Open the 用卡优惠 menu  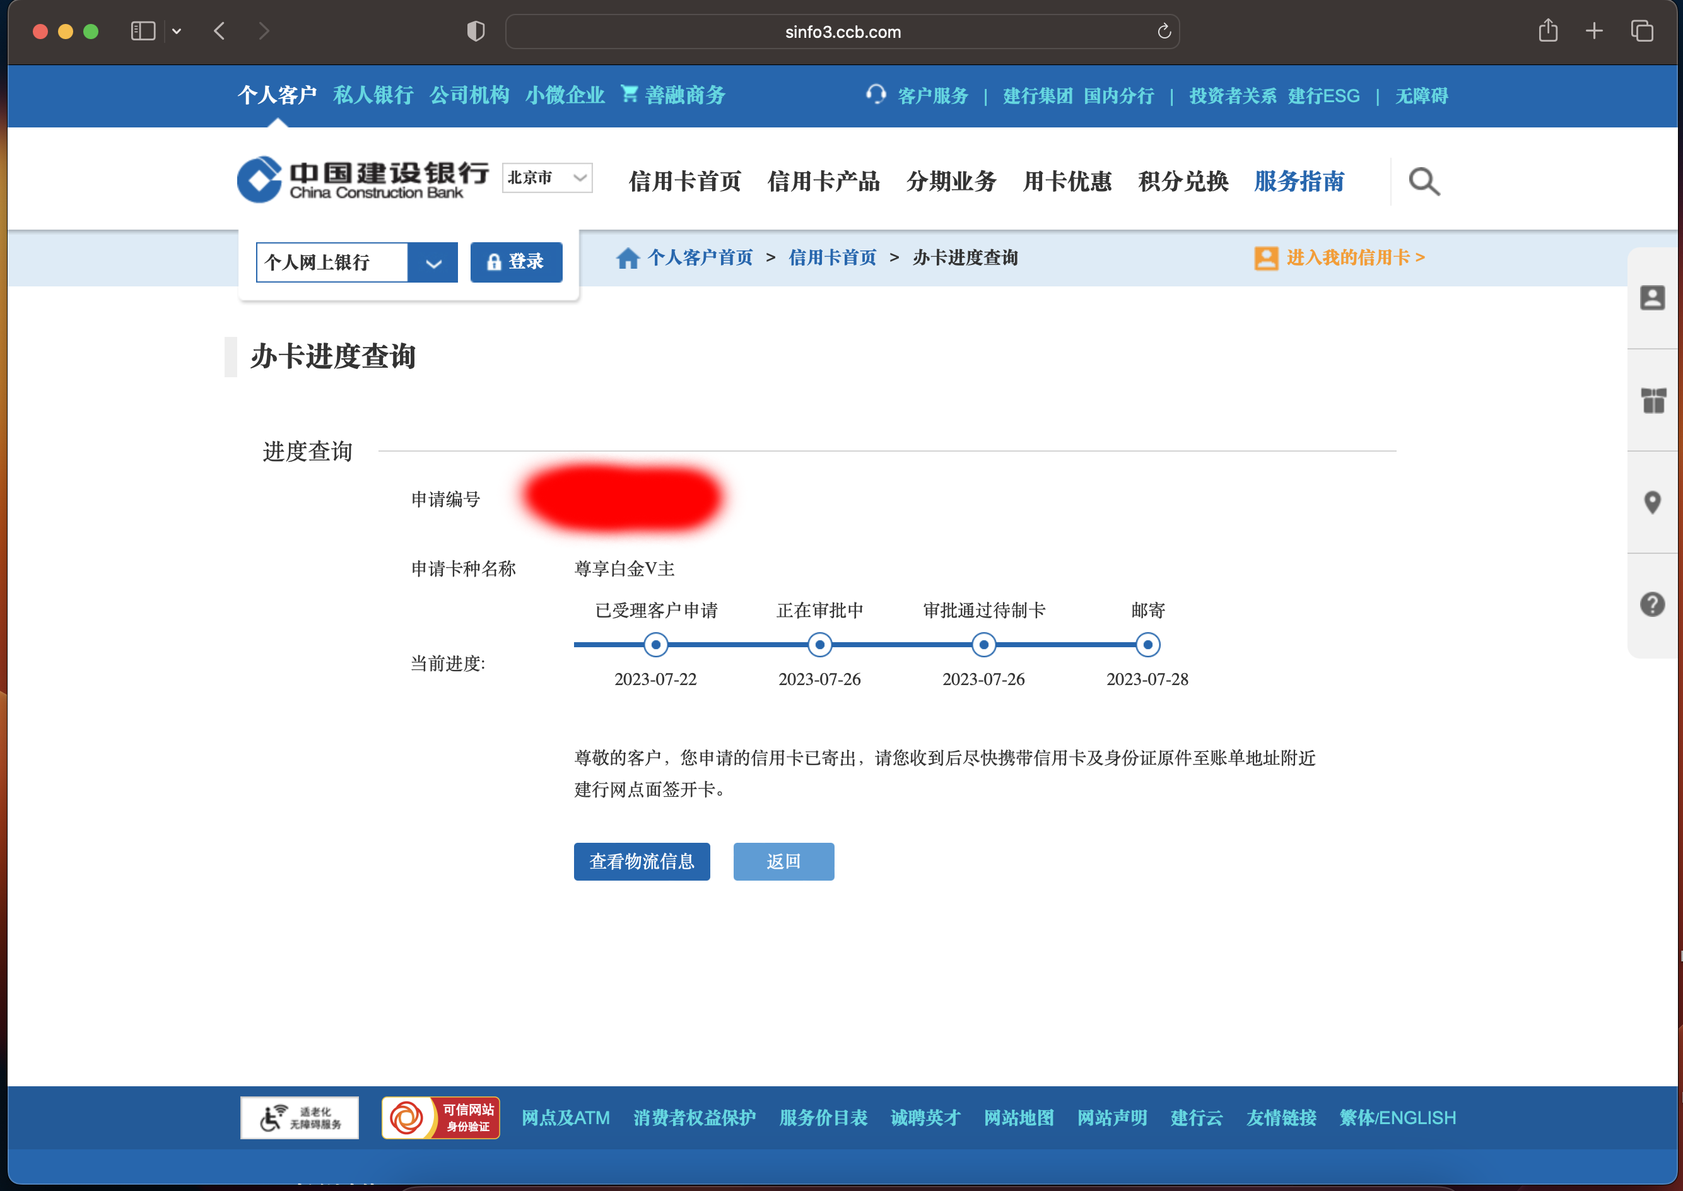1067,181
